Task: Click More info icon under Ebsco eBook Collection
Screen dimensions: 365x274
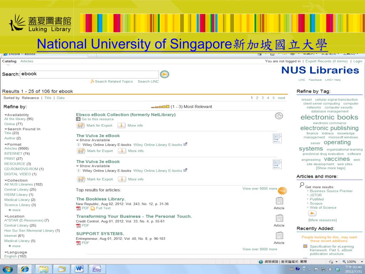Action: (x=121, y=125)
